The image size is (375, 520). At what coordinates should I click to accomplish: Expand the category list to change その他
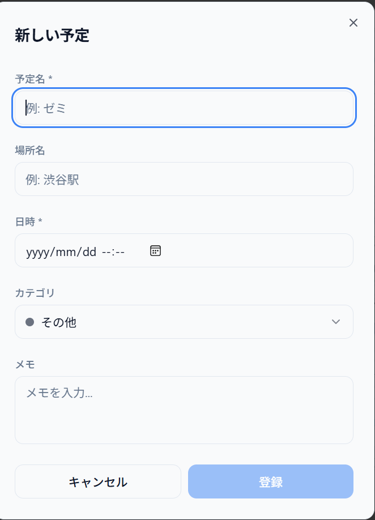[x=184, y=321]
